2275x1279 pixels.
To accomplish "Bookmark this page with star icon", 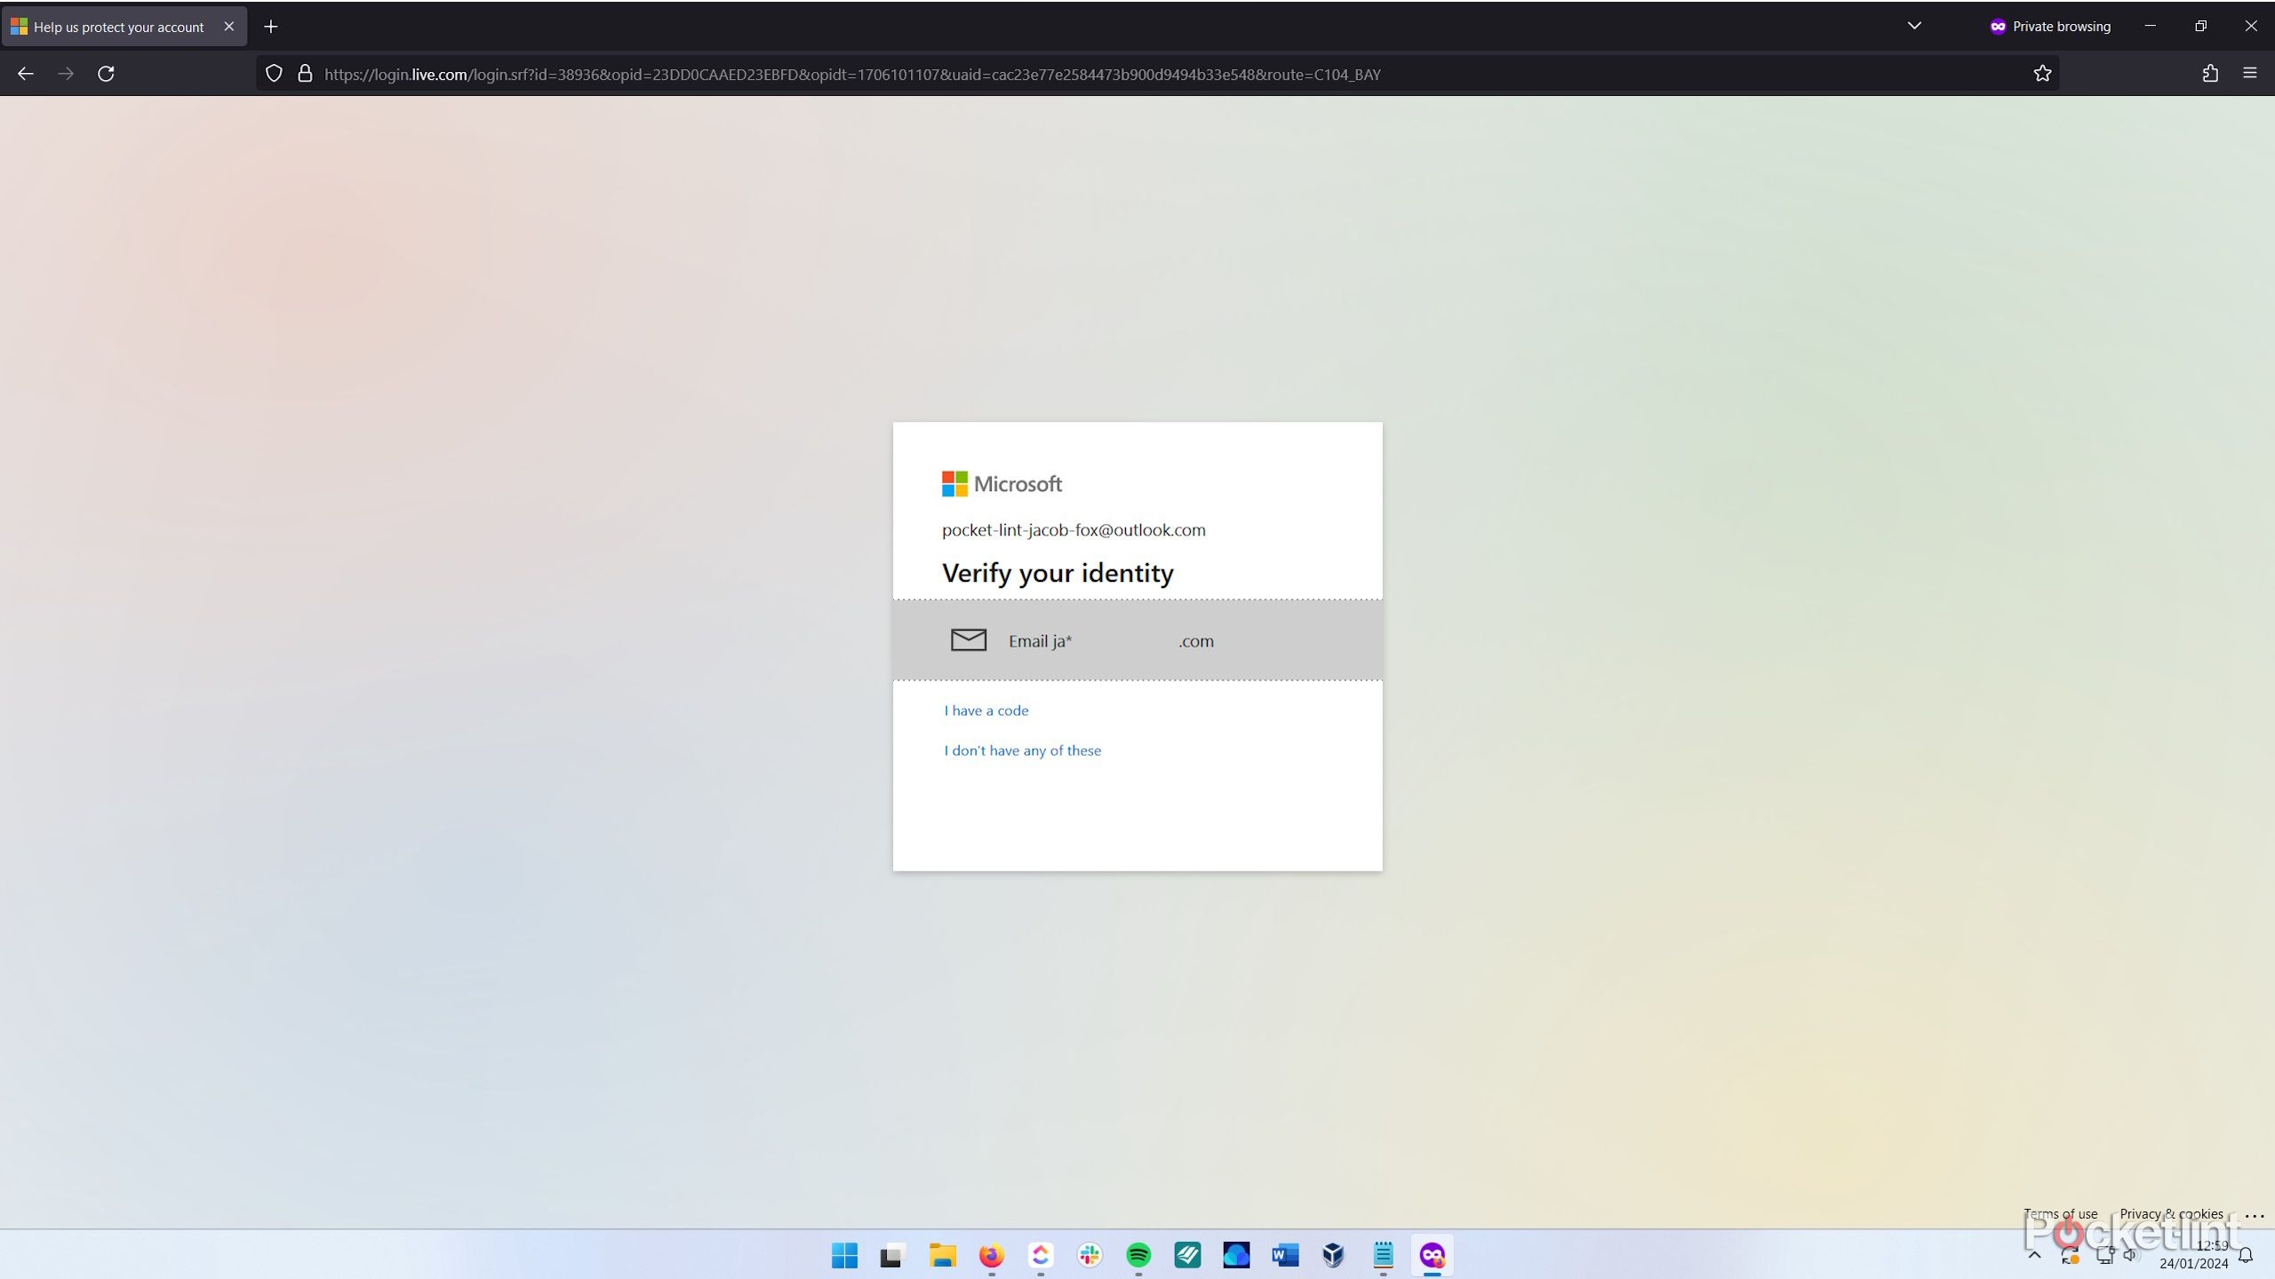I will point(2042,74).
